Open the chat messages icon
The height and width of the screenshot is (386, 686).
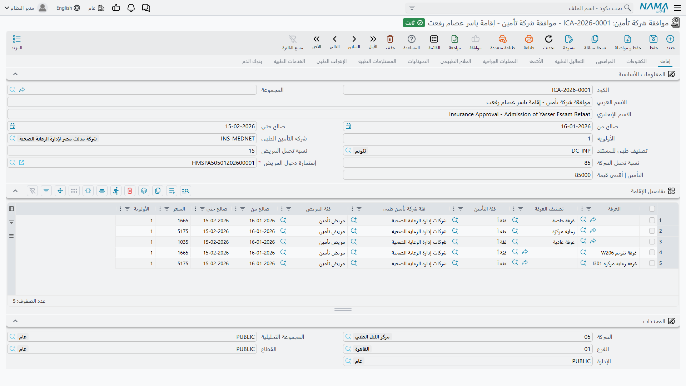click(146, 8)
